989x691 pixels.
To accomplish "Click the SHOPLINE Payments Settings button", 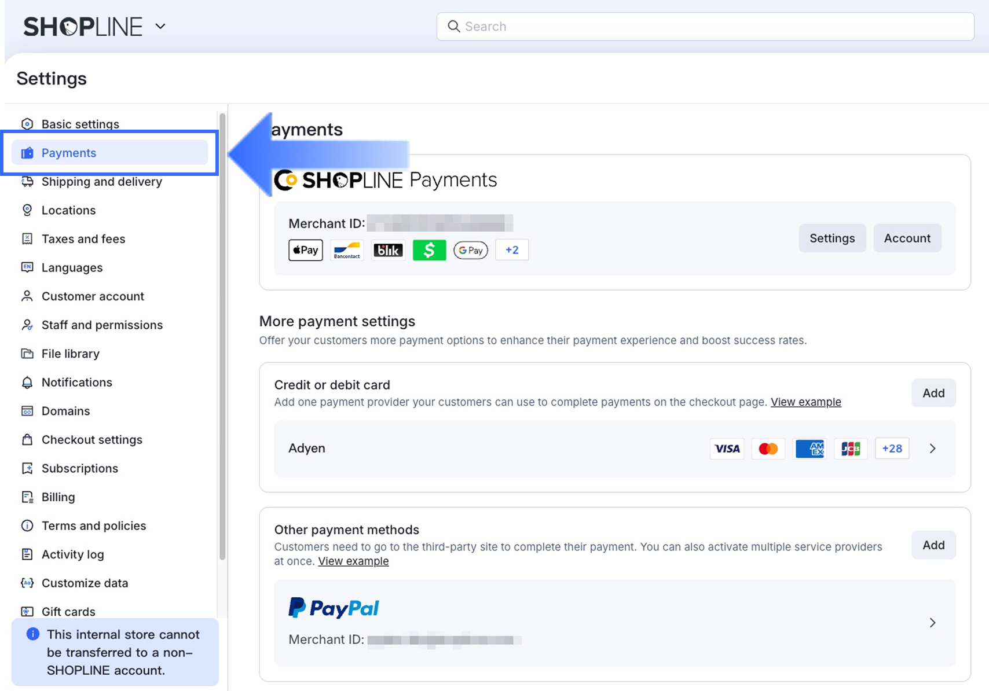I will [832, 238].
